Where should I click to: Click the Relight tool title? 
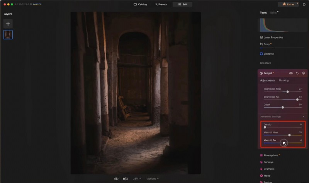[x=268, y=73]
